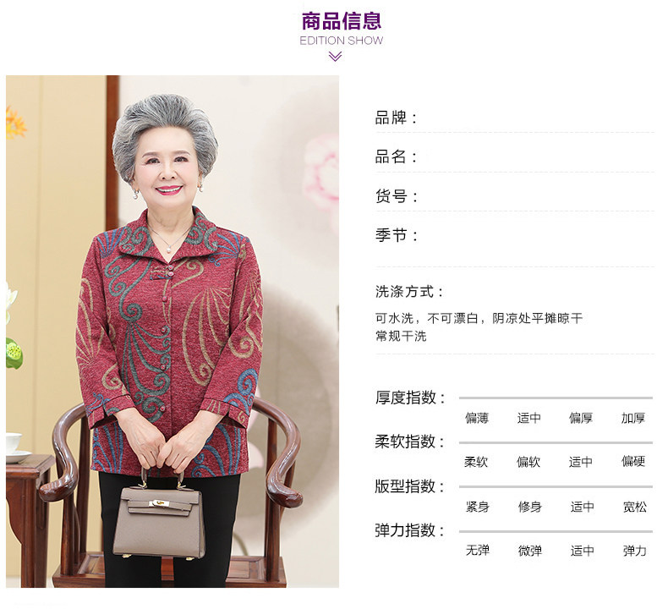Screen dimensions: 668x609
Task: Choose 偏硬 softness option
Action: 633,461
